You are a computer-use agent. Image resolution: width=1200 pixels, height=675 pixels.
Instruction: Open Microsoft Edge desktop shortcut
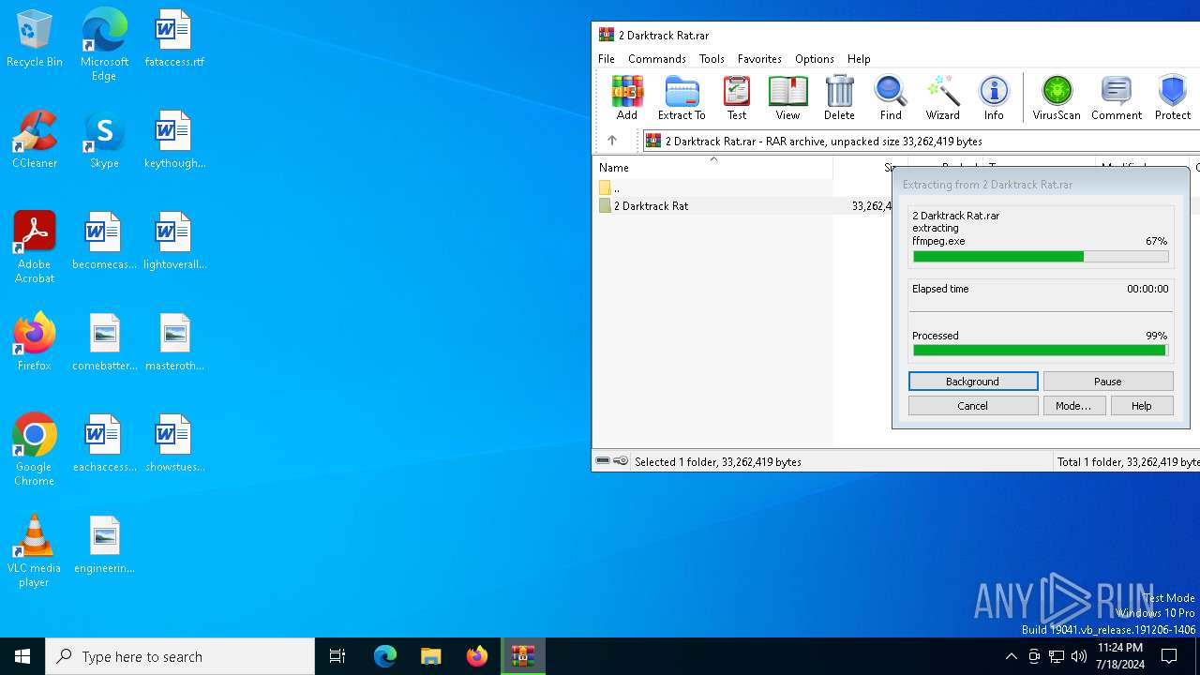point(104,44)
